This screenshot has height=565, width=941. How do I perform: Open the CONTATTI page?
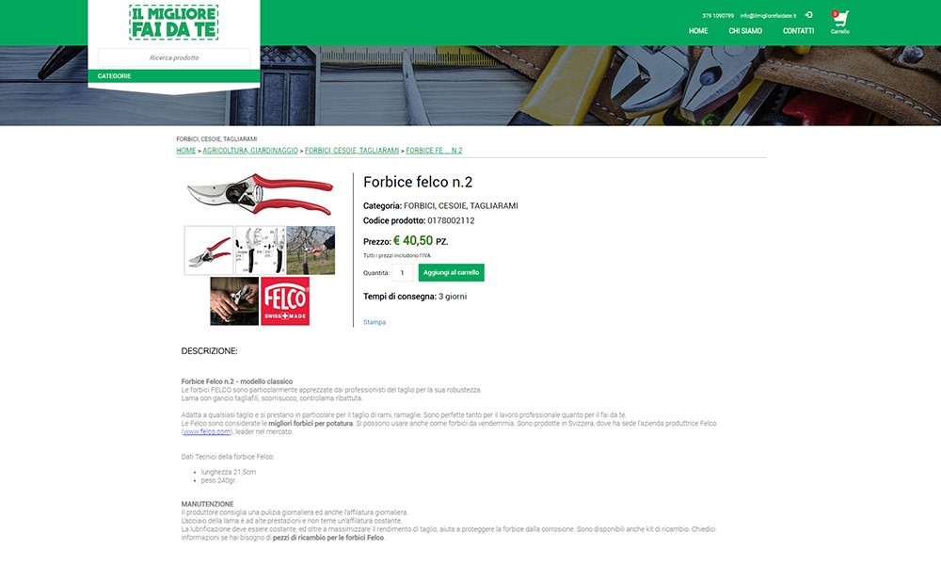[x=798, y=31]
